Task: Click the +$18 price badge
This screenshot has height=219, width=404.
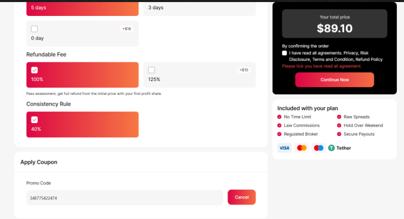Action: tap(127, 29)
